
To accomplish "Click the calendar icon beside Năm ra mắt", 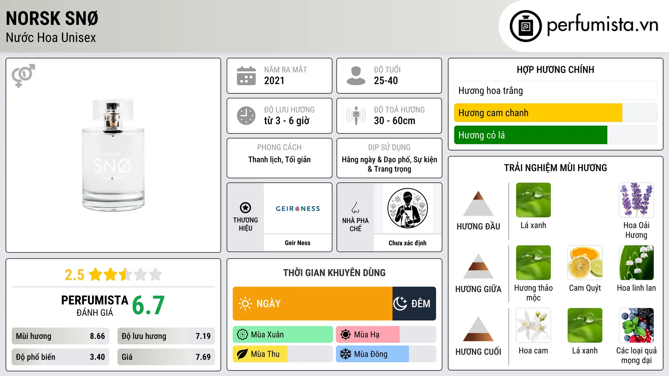I will click(x=246, y=76).
